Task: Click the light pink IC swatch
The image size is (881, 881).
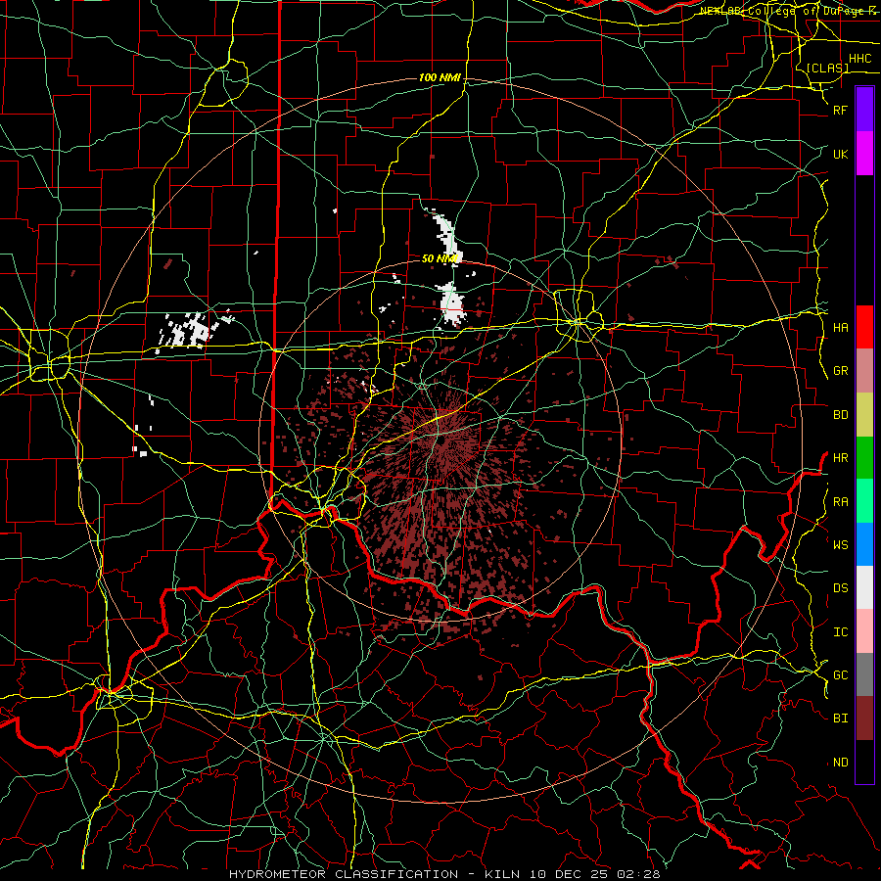Action: tap(864, 631)
